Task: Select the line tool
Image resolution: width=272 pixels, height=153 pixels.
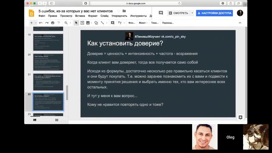Action: pyautogui.click(x=102, y=23)
